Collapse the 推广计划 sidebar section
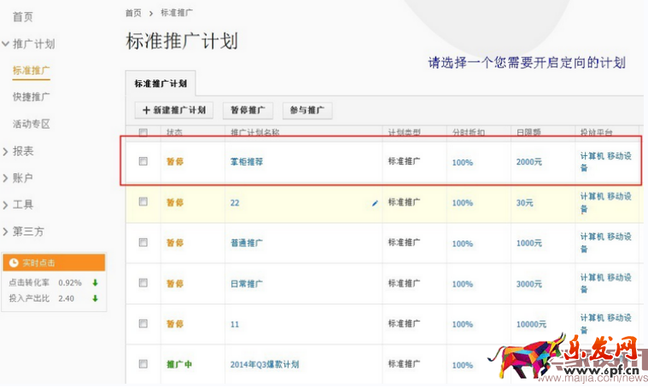The image size is (648, 388). click(x=5, y=43)
